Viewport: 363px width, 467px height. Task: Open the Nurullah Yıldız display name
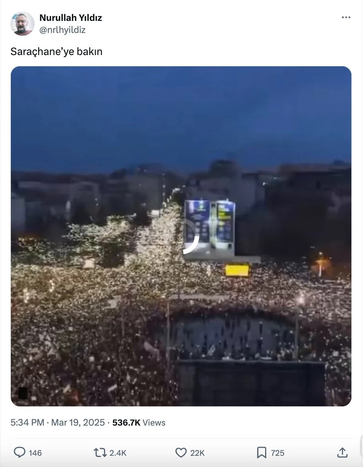71,18
